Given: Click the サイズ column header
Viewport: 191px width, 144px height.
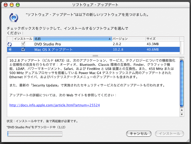Looking at the screenshot, I should [x=163, y=39].
